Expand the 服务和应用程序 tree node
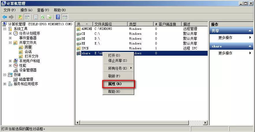 pos(5,84)
